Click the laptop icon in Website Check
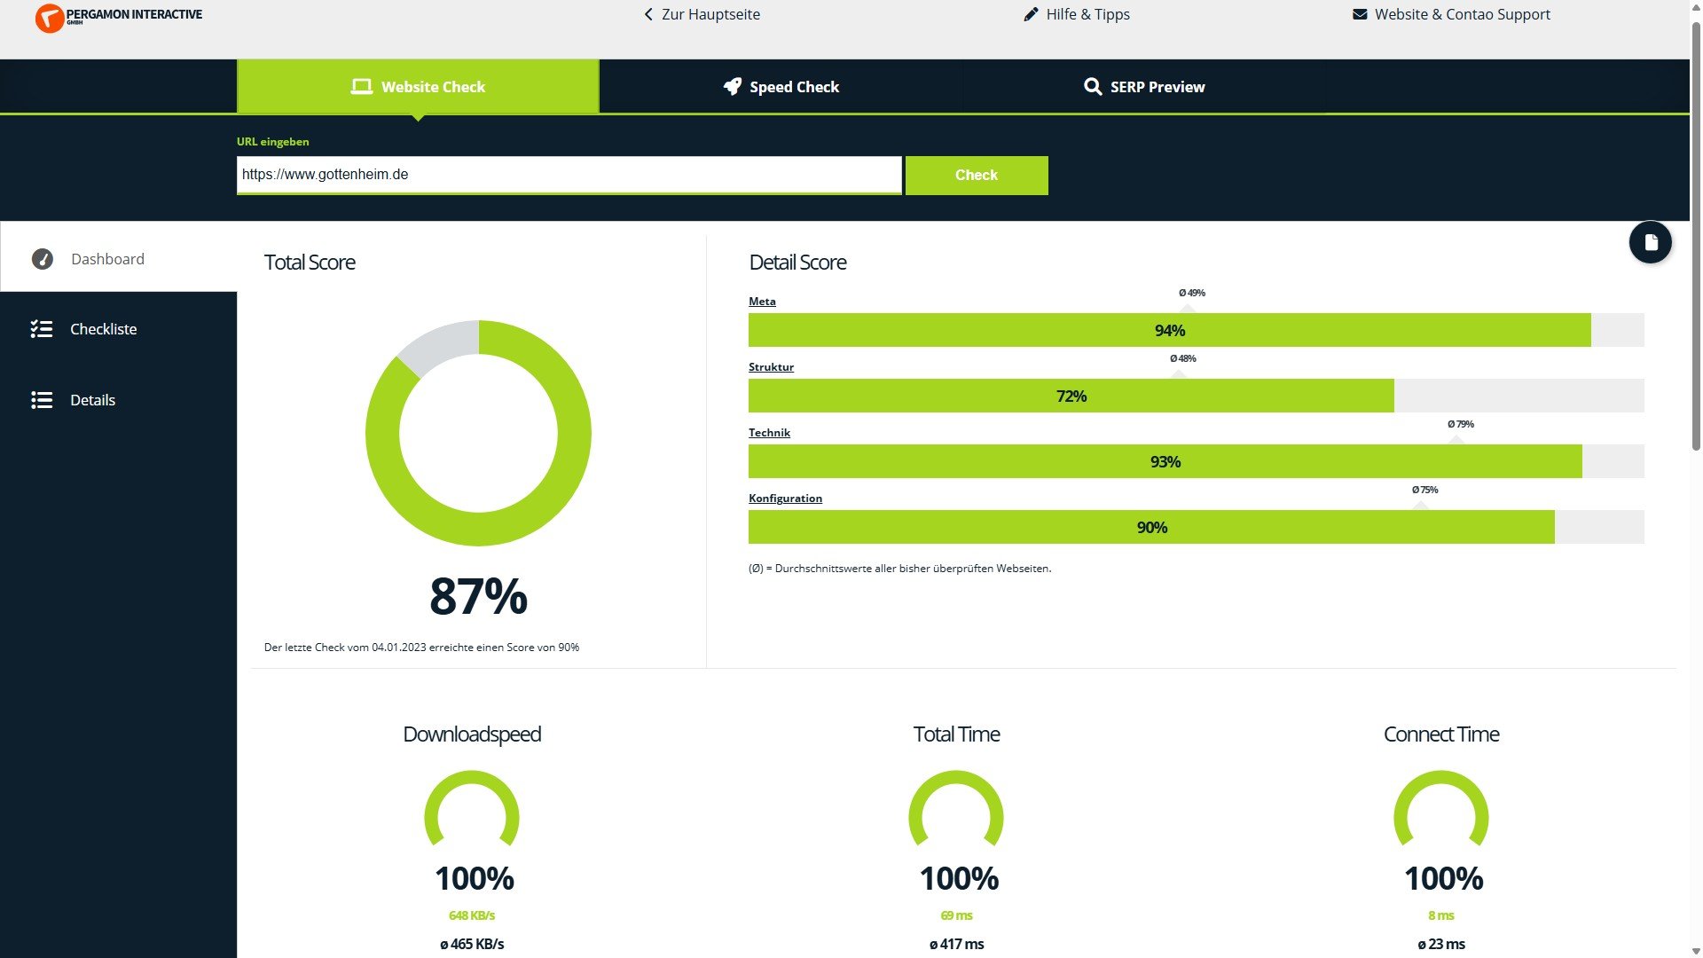Image resolution: width=1703 pixels, height=958 pixels. pos(361,87)
